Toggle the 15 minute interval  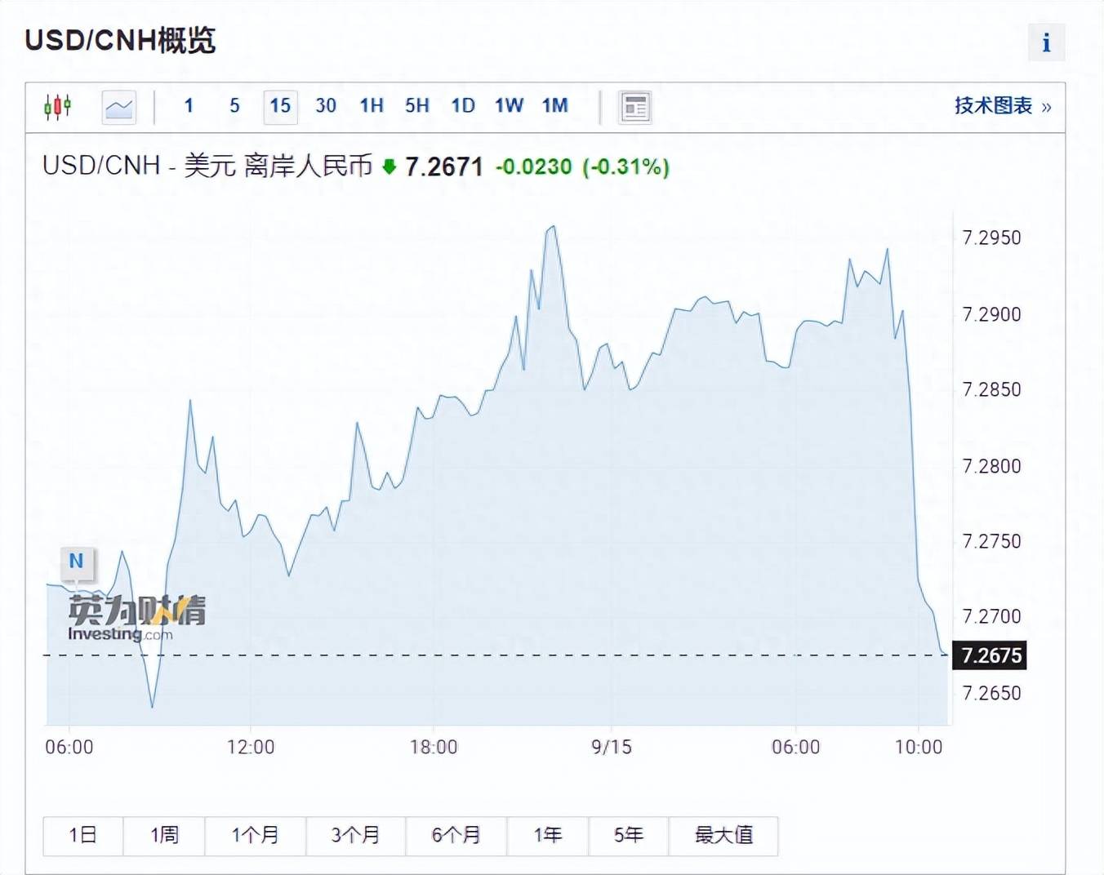click(280, 106)
